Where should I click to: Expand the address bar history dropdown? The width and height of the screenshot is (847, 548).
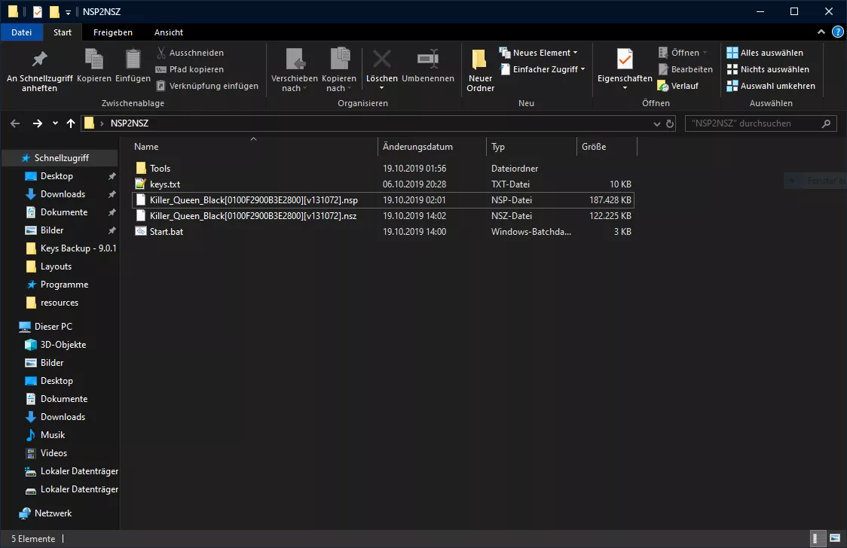[656, 123]
